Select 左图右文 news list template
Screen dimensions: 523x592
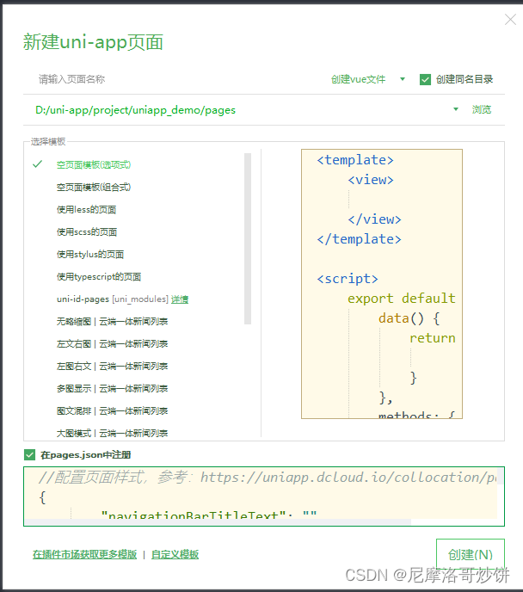(112, 367)
